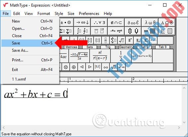188x137 pixels.
Task: Click the equation ax²+bx+c=0 in editor
Action: pyautogui.click(x=36, y=94)
